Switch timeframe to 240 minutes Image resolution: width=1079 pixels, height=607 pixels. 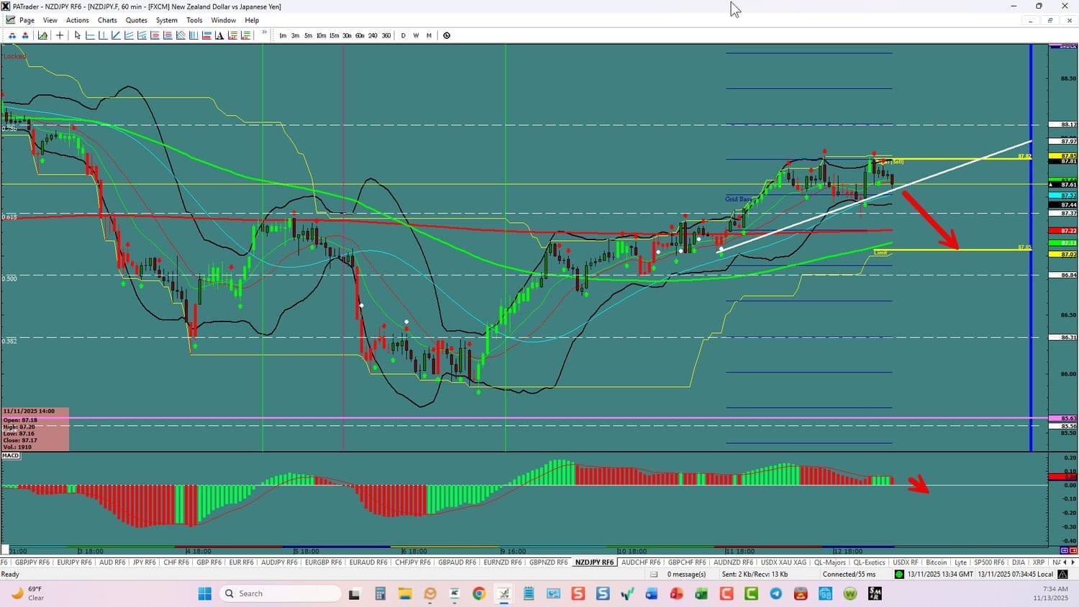tap(373, 35)
